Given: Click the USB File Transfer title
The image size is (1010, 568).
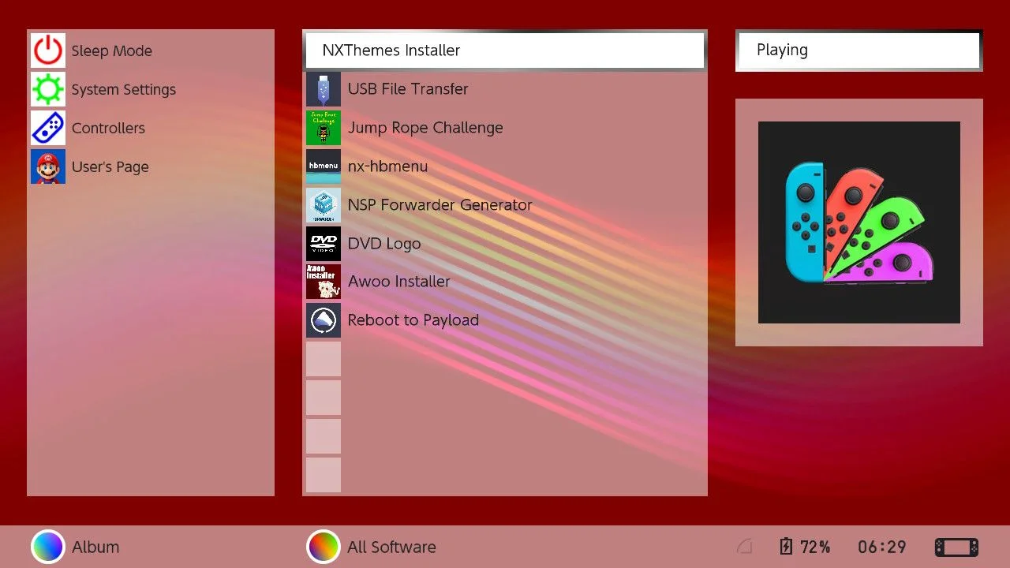Looking at the screenshot, I should click(408, 89).
